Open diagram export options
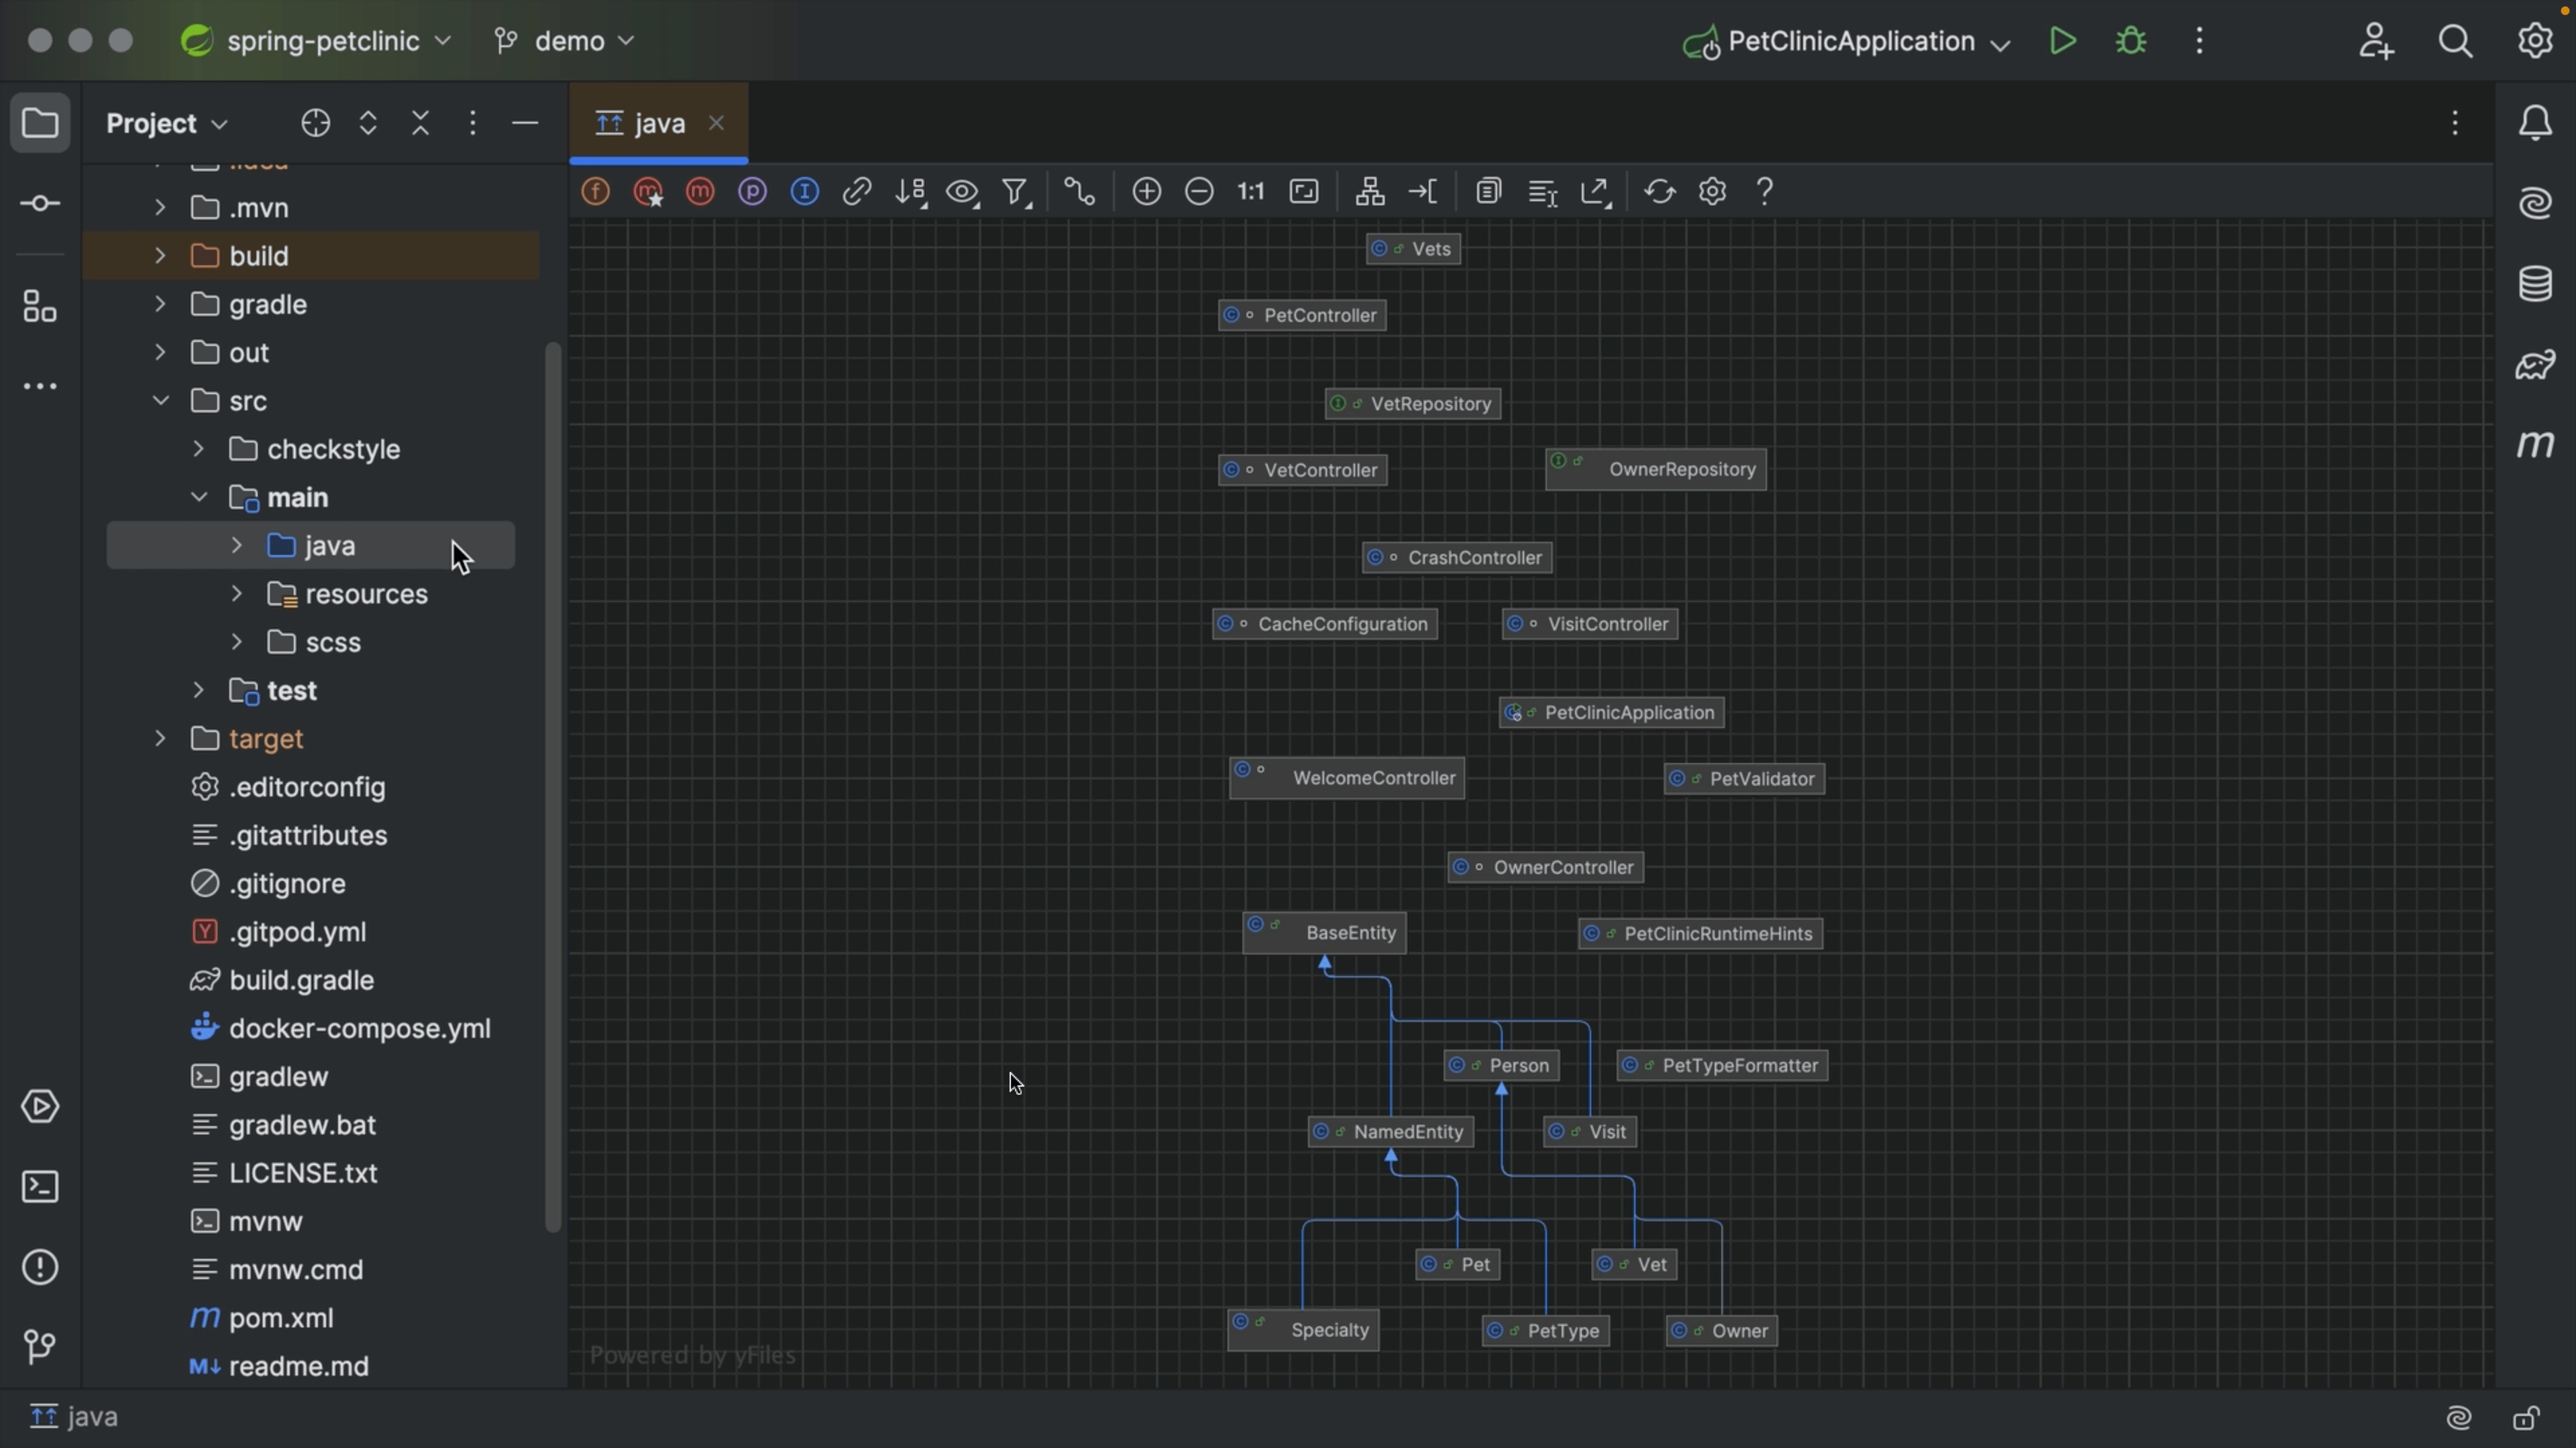 [1595, 192]
